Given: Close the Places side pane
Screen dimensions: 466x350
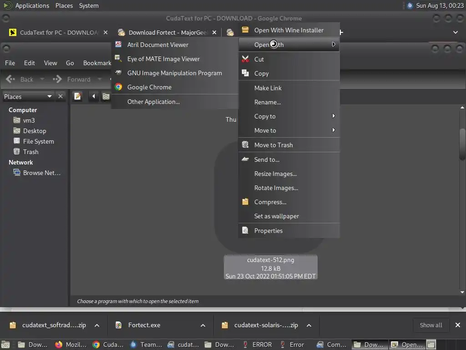Looking at the screenshot, I should click(61, 96).
